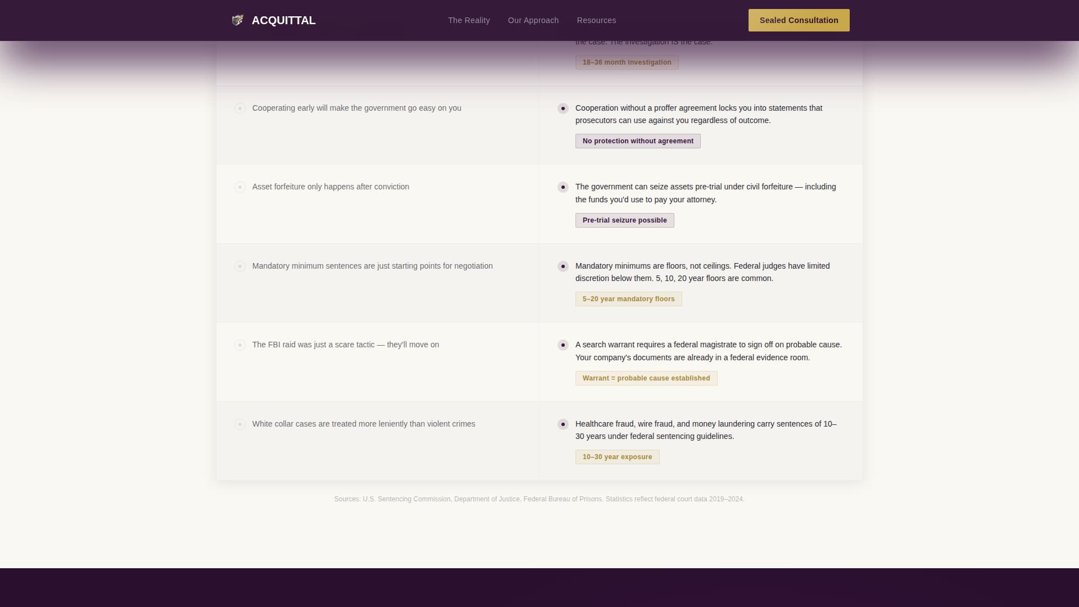Go to Our Approach section

[x=533, y=20]
